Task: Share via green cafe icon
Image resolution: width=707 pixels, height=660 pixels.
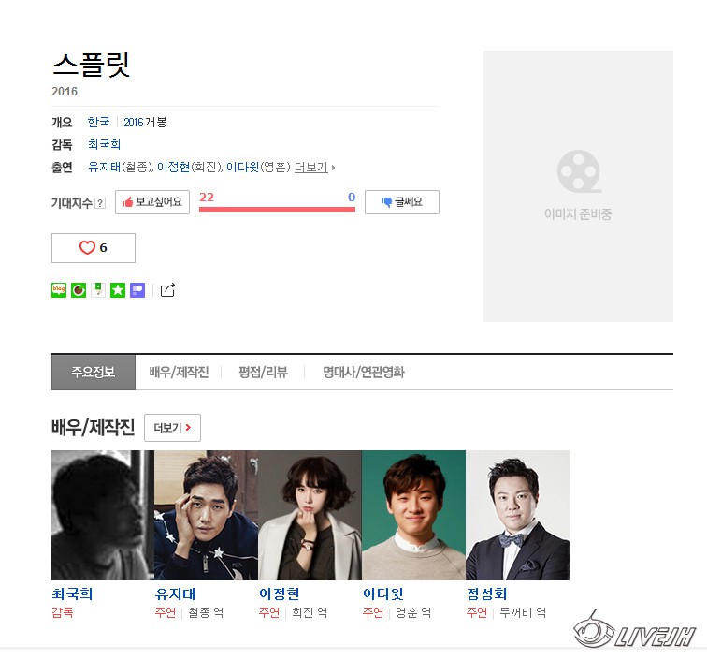Action: click(79, 290)
